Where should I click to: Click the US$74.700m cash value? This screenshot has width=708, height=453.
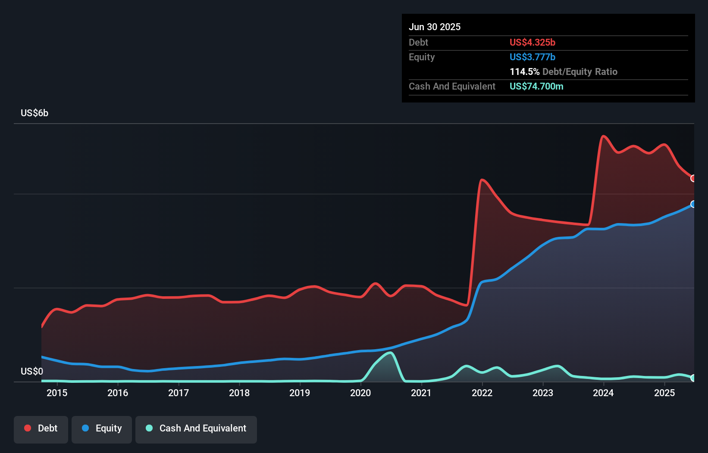pyautogui.click(x=536, y=87)
